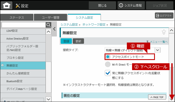Image resolution: width=175 pixels, height=102 pixels.
Task: Open the 接続タイプ dropdown
Action: 158,50
